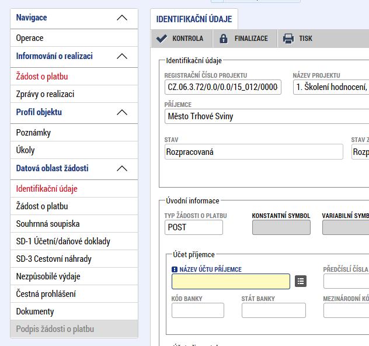Open Žádost o platbu under Datová oblast
The height and width of the screenshot is (346, 369).
click(74, 206)
